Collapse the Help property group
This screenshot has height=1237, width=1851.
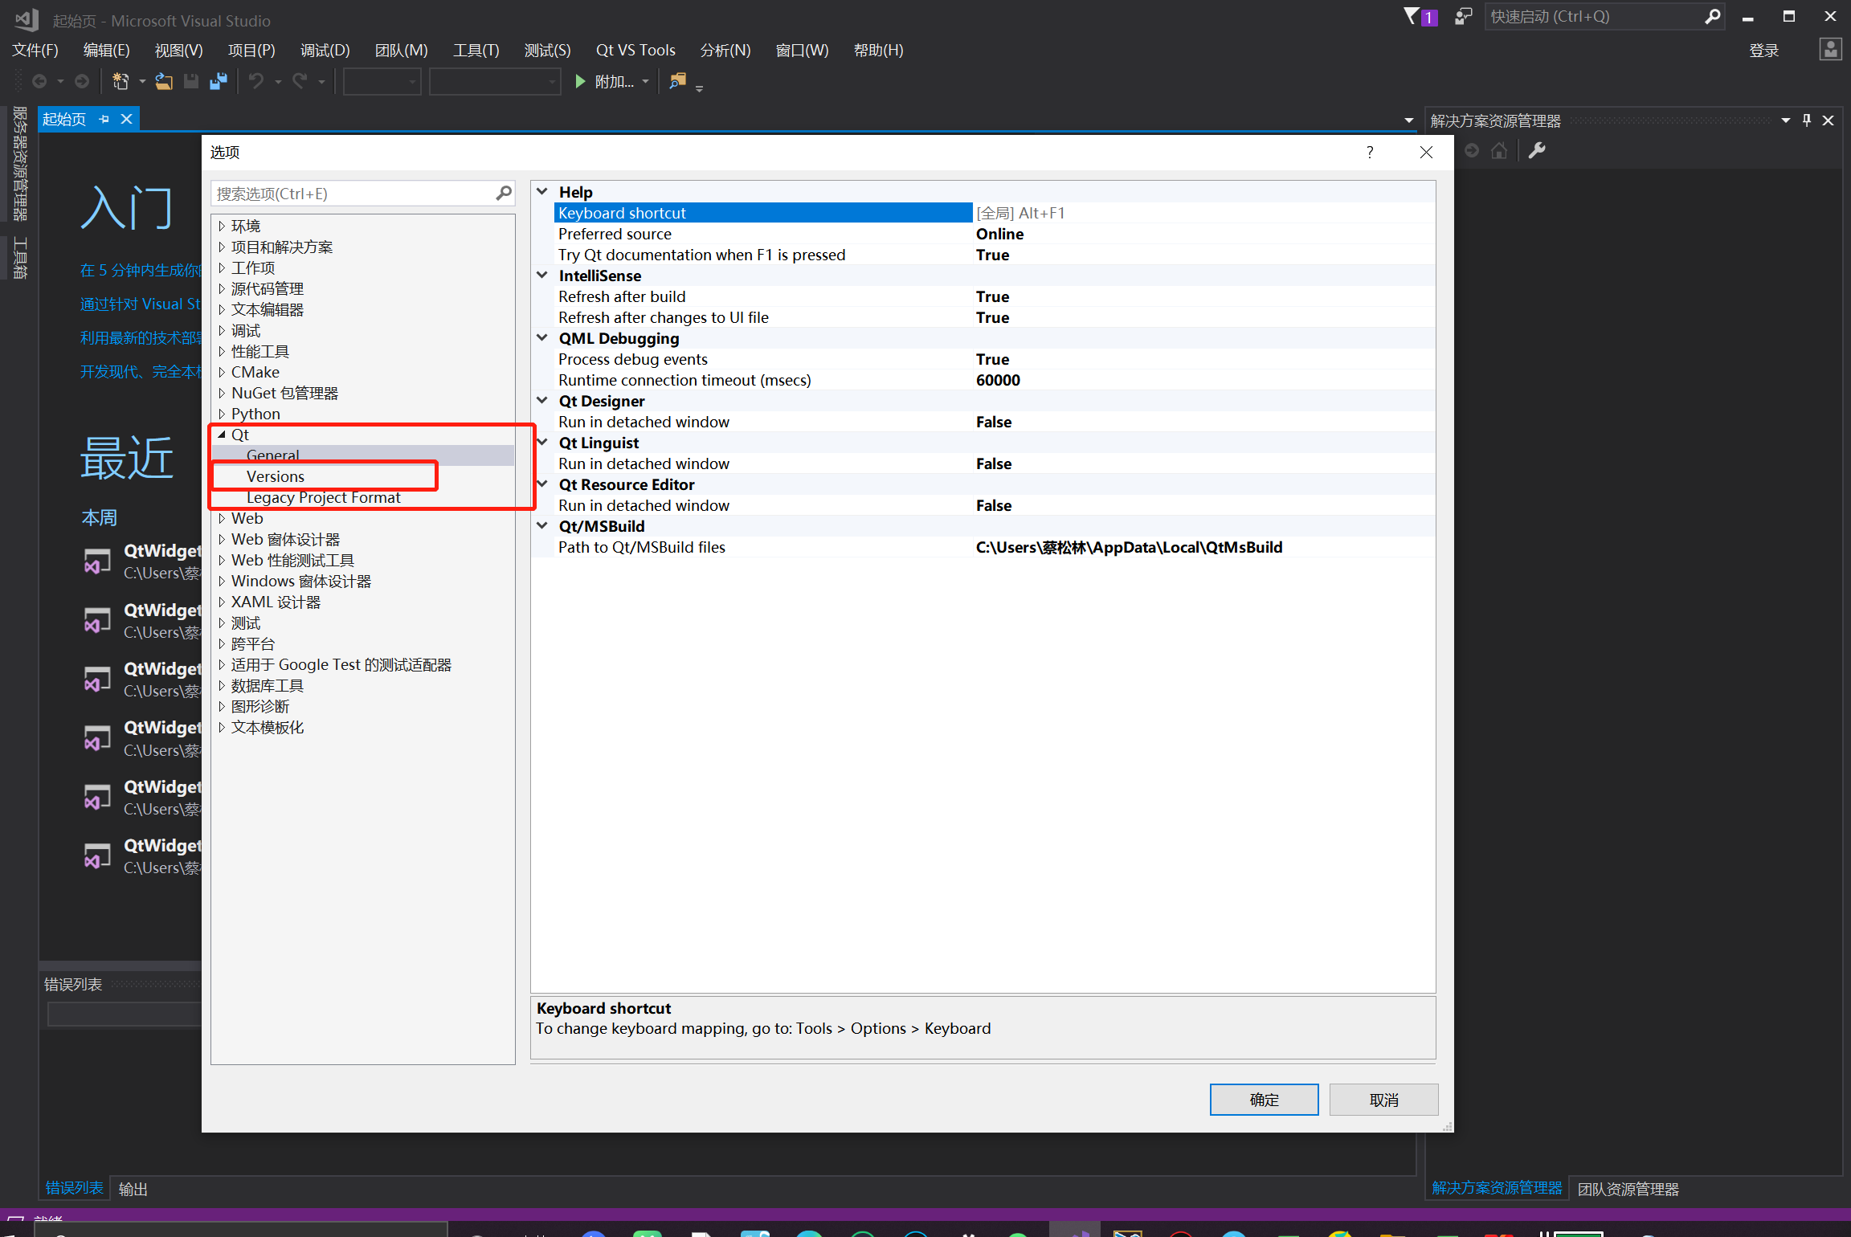542,192
